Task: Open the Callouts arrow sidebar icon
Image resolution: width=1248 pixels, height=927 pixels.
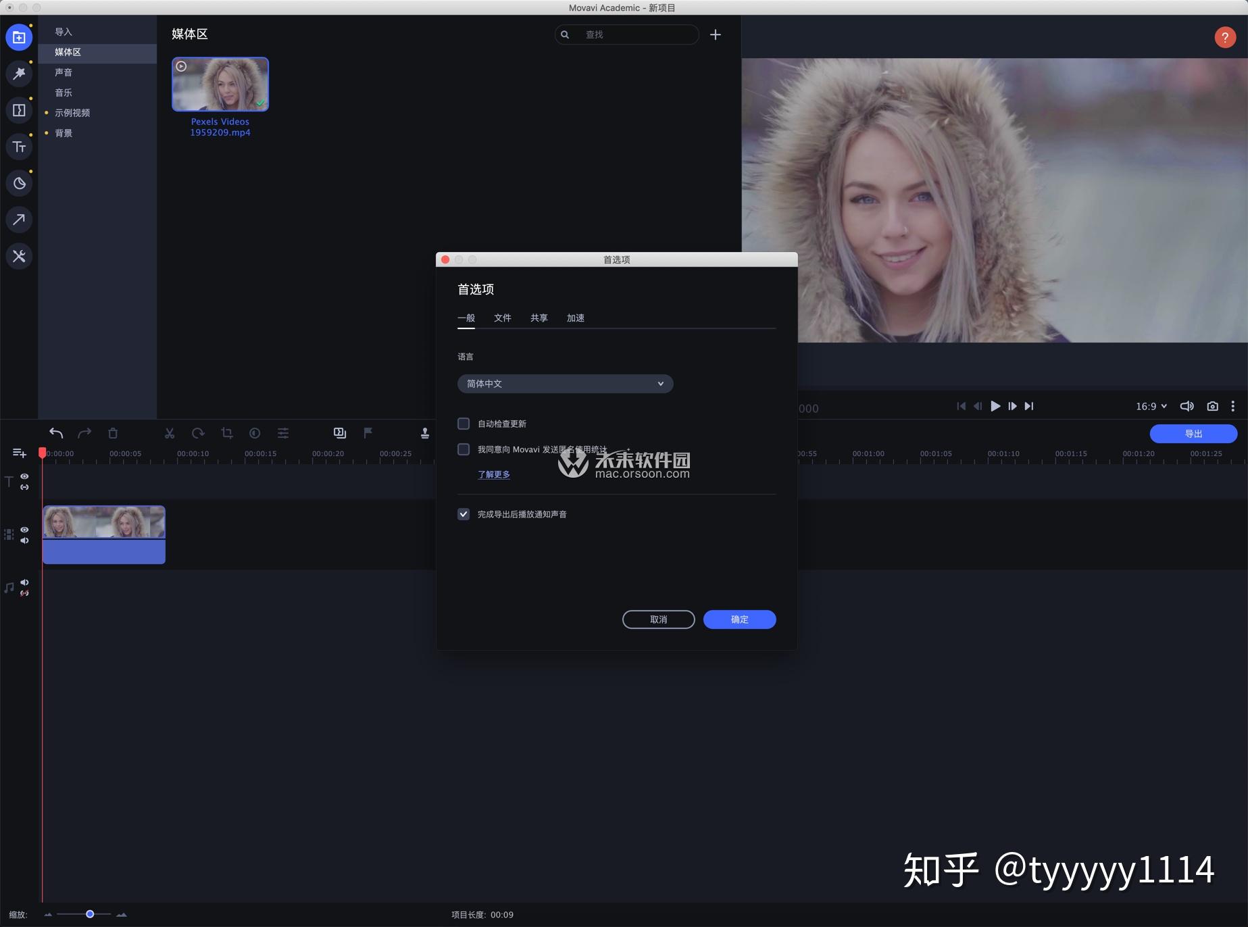Action: (19, 220)
